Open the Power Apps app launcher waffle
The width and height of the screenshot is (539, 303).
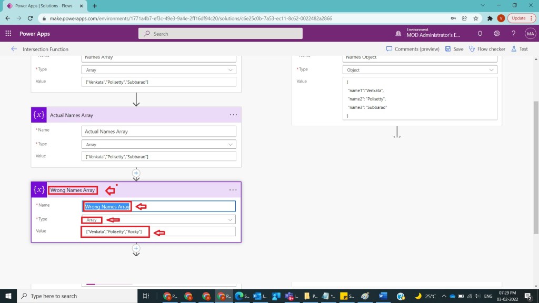(8, 33)
